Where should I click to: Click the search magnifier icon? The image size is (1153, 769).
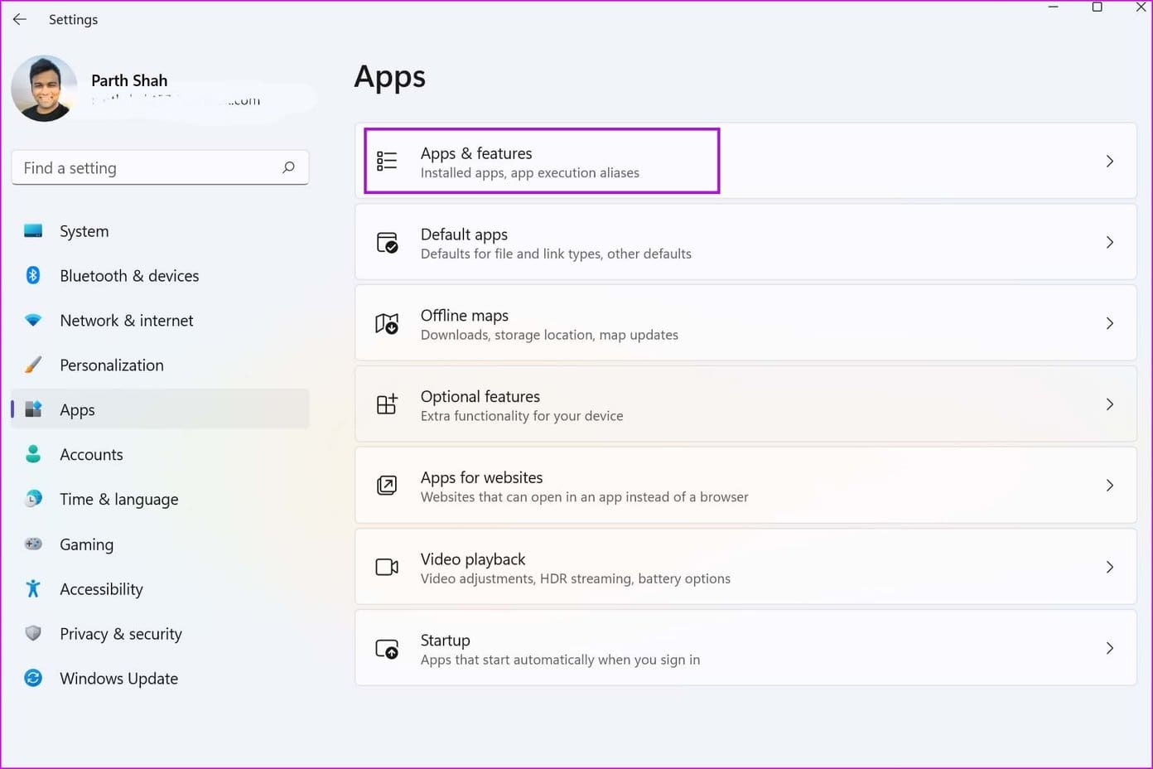288,167
